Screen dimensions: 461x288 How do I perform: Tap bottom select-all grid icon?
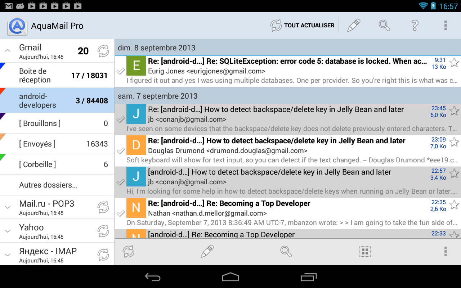pyautogui.click(x=365, y=251)
